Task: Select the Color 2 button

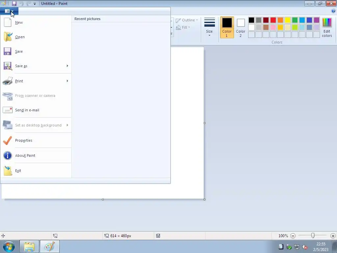Action: click(x=241, y=27)
